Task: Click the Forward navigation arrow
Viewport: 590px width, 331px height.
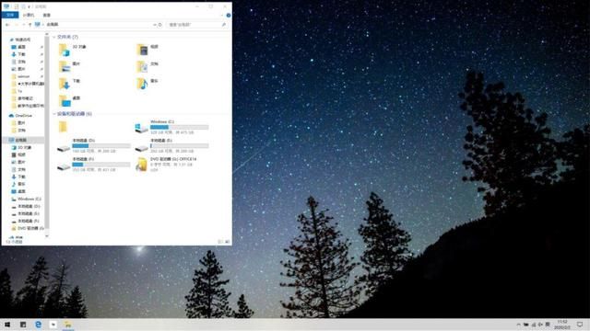Action: (x=17, y=25)
